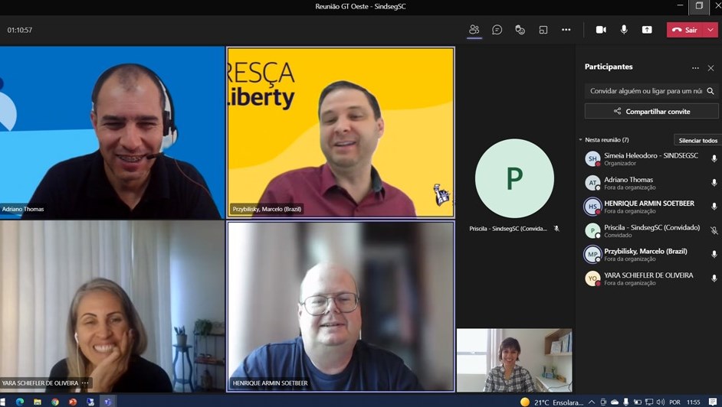
Task: Close the Participantes side panel
Action: [711, 68]
